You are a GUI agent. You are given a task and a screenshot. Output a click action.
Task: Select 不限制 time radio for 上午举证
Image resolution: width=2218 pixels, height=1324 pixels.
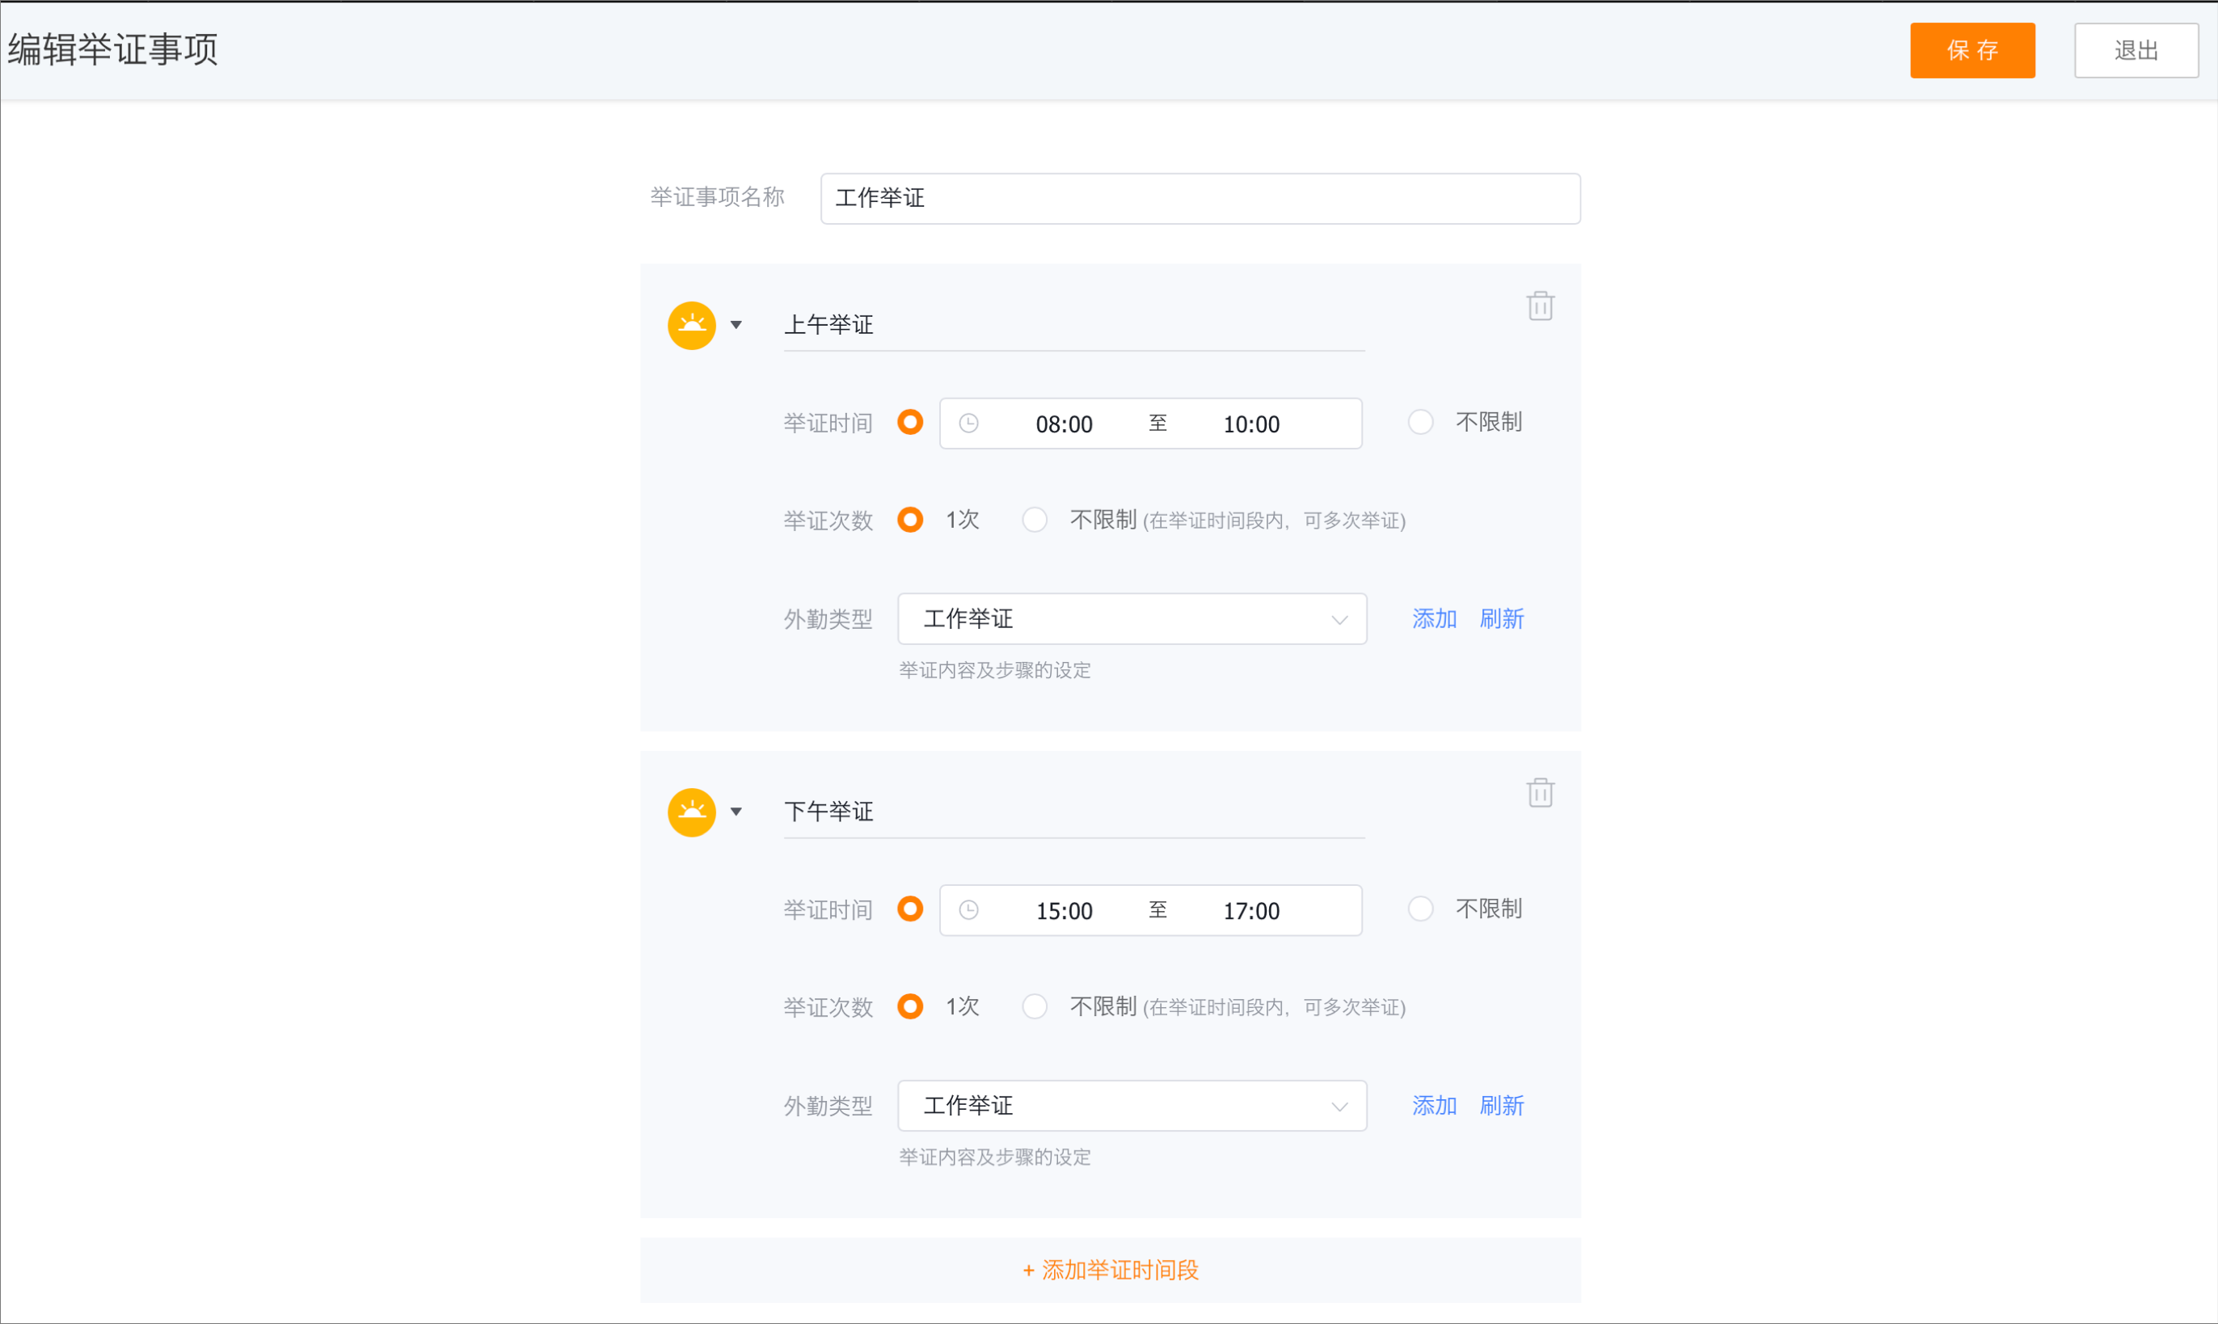pyautogui.click(x=1420, y=422)
